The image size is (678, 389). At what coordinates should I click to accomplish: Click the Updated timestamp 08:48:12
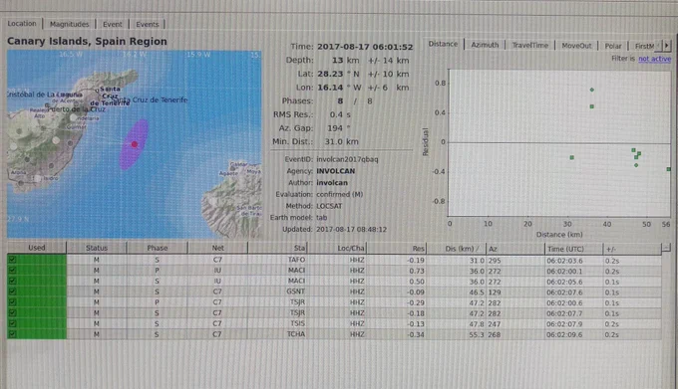[x=352, y=230]
